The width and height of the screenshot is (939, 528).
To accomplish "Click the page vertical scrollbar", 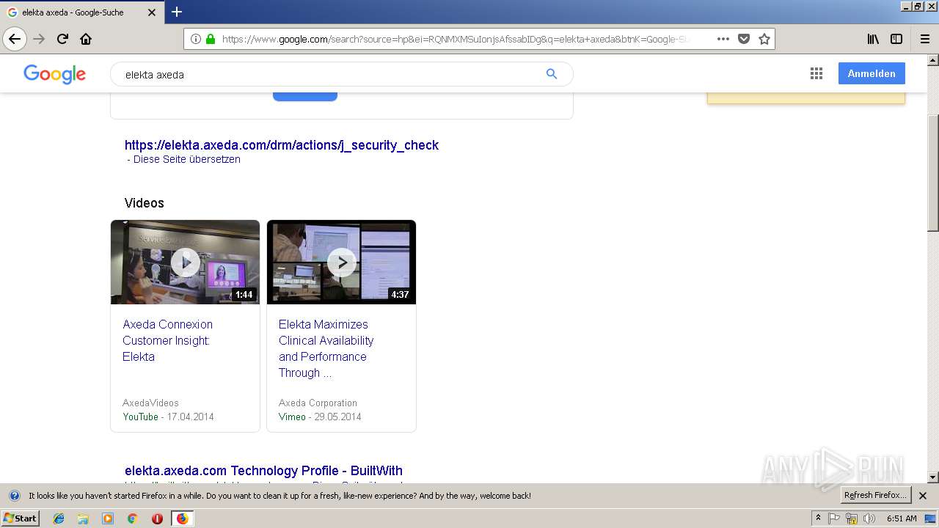I will [933, 174].
